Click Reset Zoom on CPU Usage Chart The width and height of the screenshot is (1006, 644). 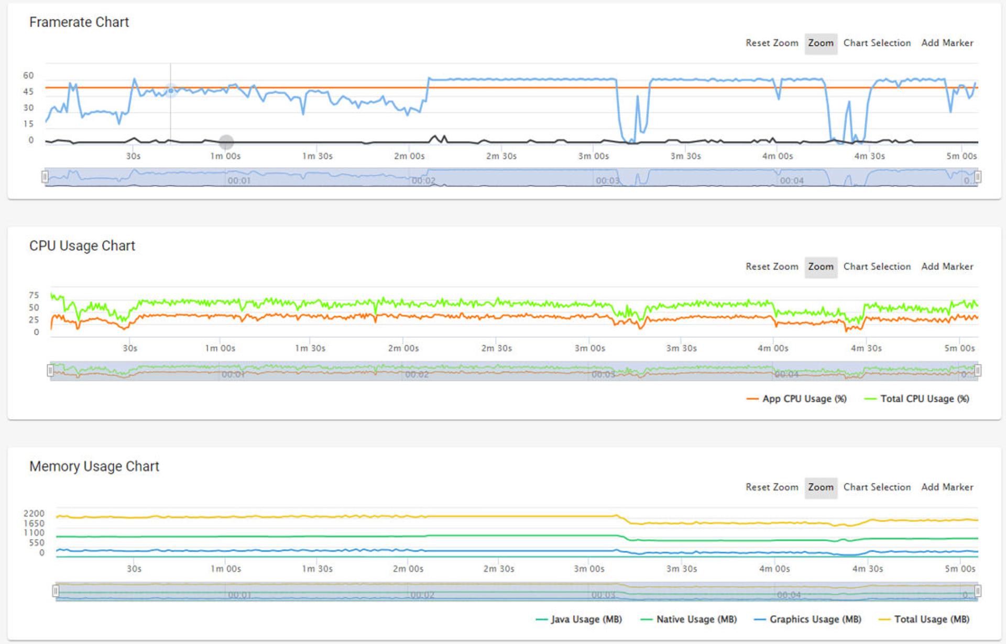tap(772, 267)
